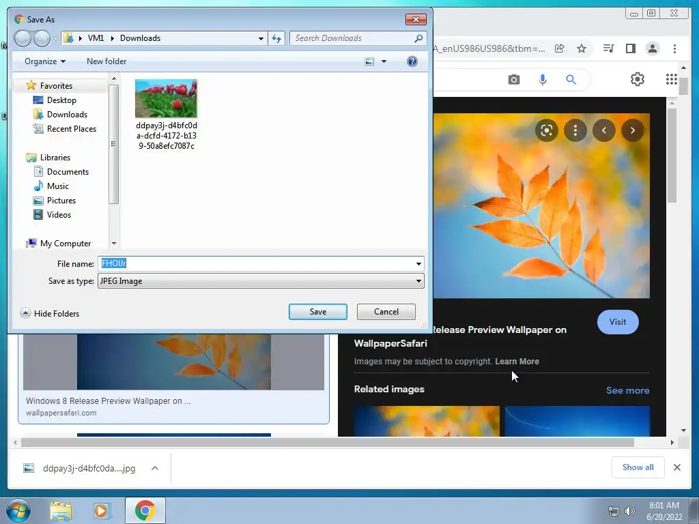Viewport: 699px width, 524px height.
Task: Go to previous image in preview
Action: point(604,130)
